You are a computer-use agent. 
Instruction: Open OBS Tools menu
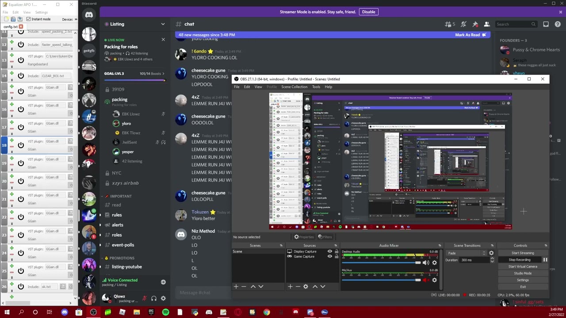coord(316,87)
